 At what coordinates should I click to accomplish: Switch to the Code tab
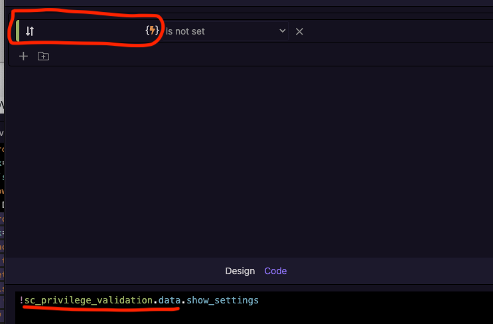275,271
